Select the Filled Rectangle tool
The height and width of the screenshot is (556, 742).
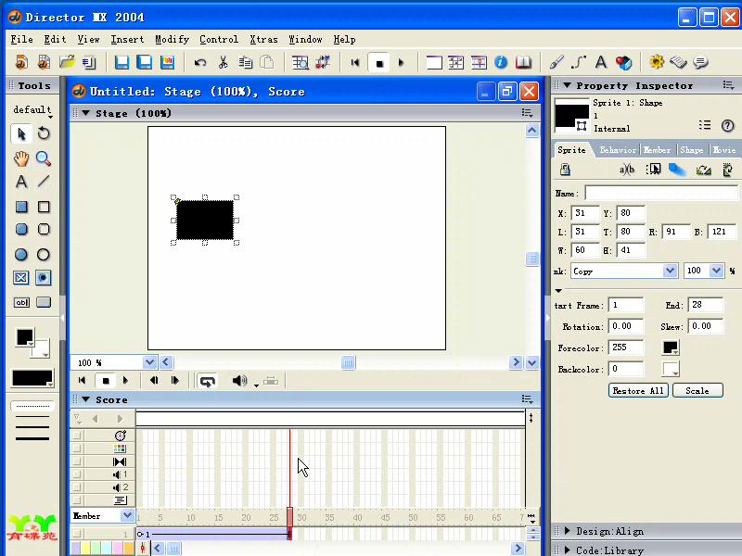pos(21,207)
